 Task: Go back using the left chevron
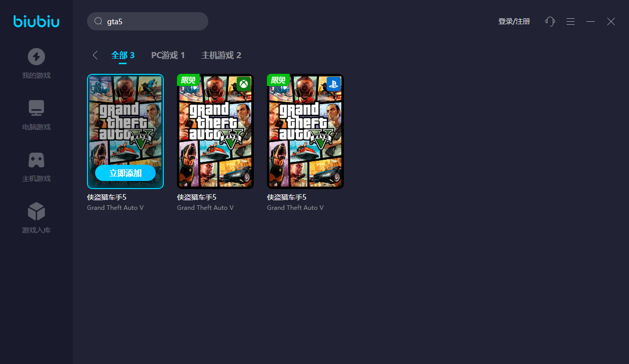95,55
